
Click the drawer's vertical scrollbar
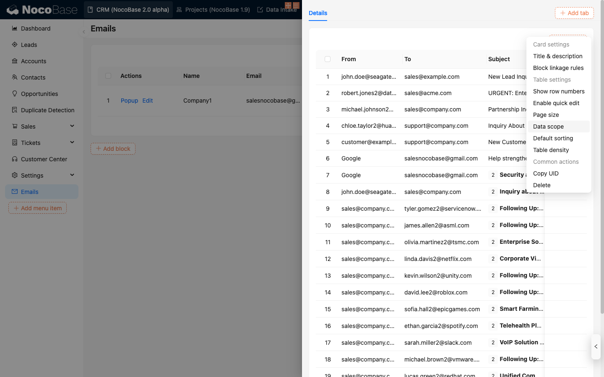tap(602, 168)
